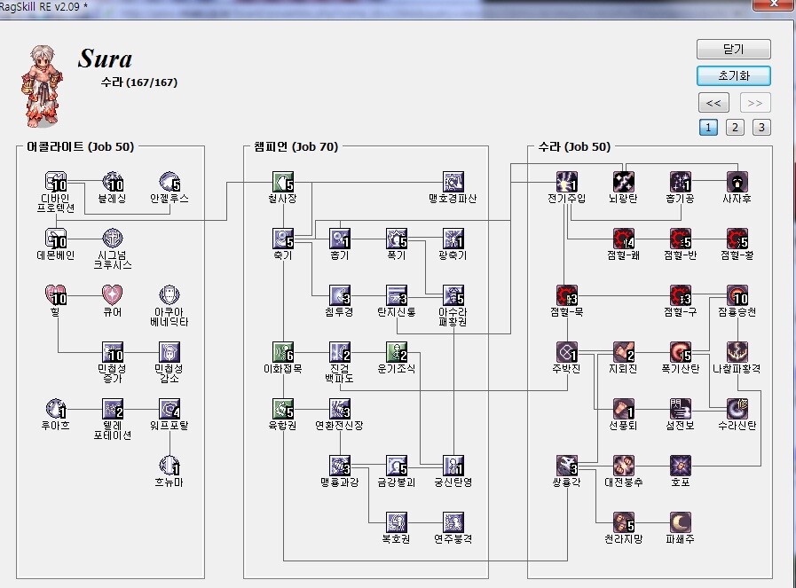Click the 안젤루스 skill icon
The image size is (796, 588).
tap(169, 182)
